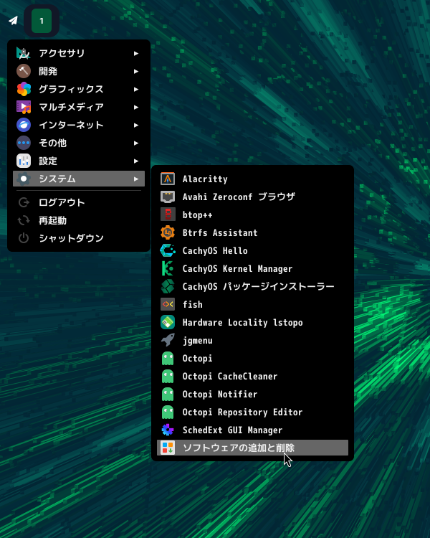Click the ソフトウェアの追加と削除 icon
Screen dimensions: 430x538
168,448
